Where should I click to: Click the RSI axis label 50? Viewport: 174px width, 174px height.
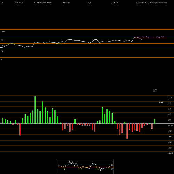2,46
